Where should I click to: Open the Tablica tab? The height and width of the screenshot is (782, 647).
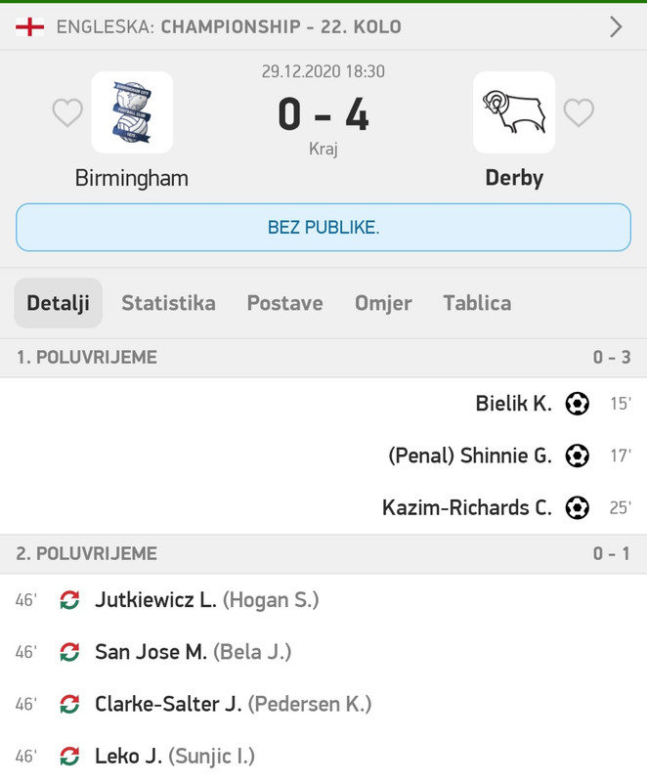coord(477,303)
